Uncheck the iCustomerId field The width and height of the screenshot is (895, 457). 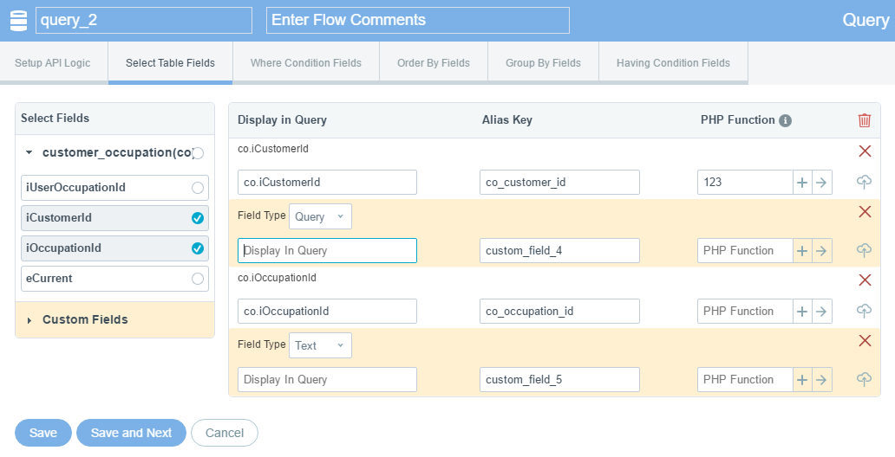pos(198,217)
